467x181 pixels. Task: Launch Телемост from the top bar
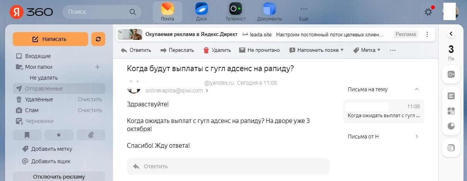click(235, 9)
